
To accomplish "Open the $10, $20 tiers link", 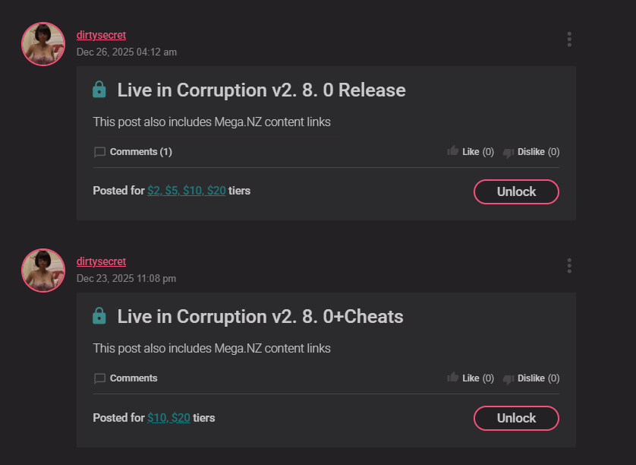I will click(168, 417).
